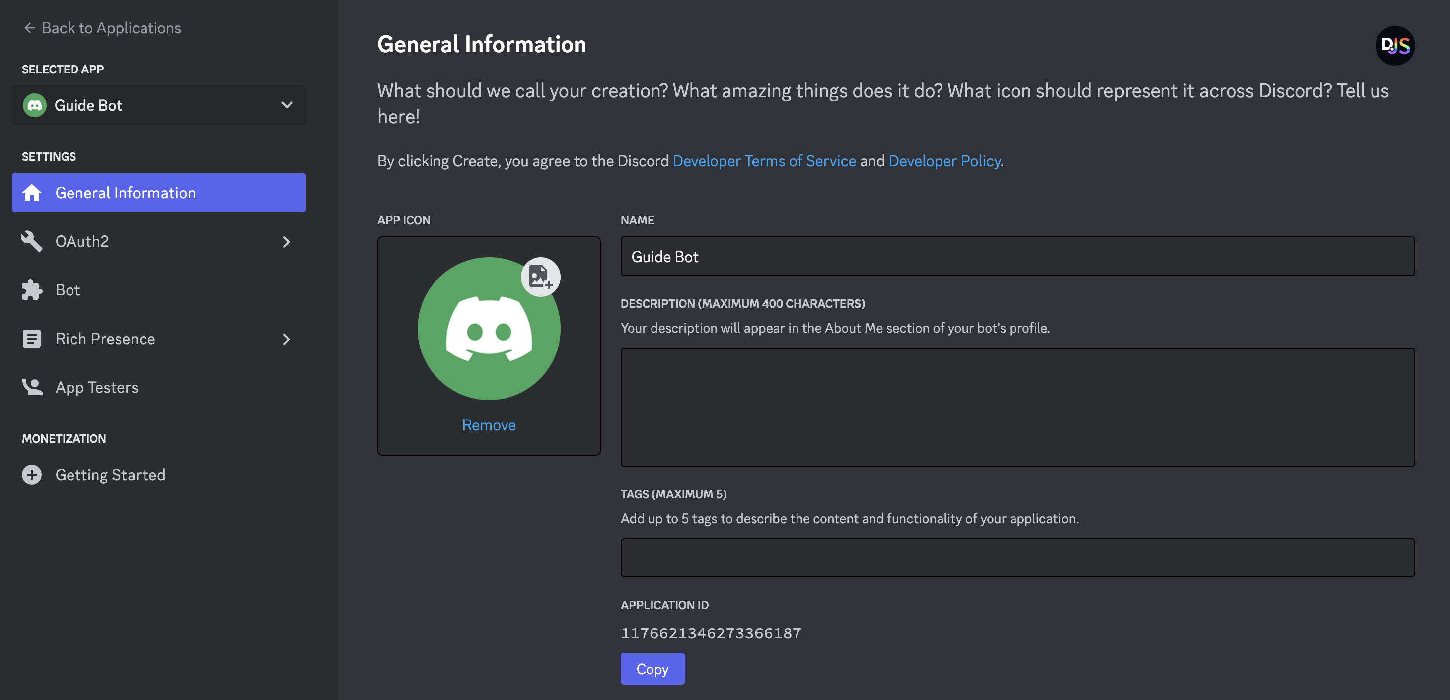Screen dimensions: 1450x700
Task: Click the back arrow to Applications
Action: [29, 28]
